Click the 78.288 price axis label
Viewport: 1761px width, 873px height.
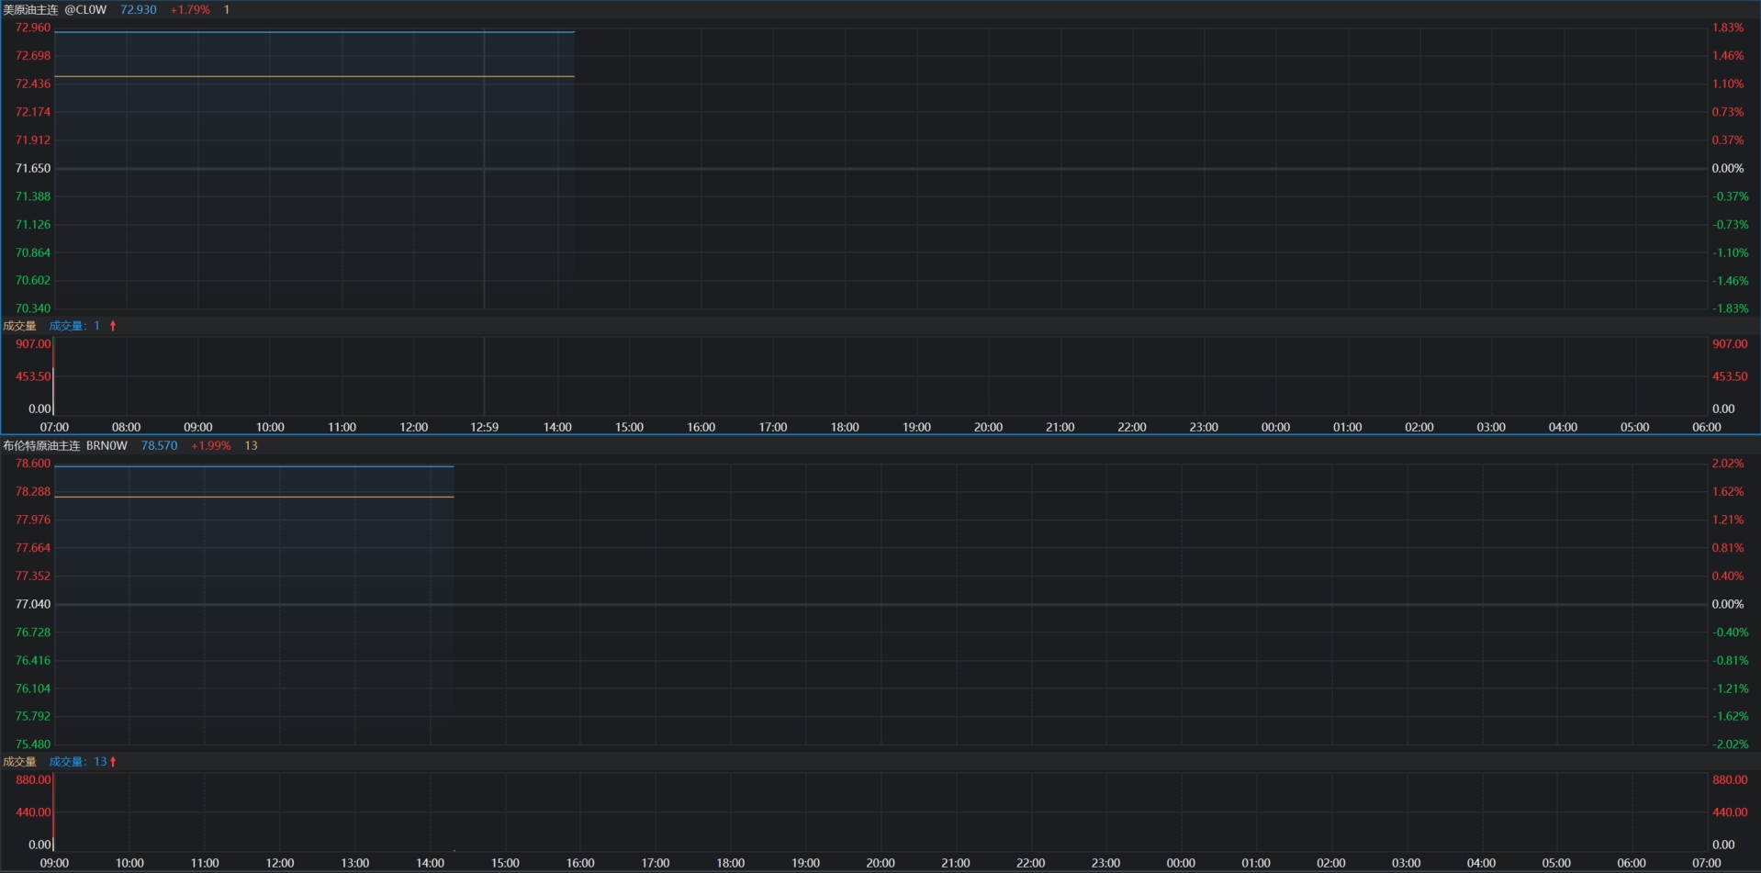[x=33, y=492]
